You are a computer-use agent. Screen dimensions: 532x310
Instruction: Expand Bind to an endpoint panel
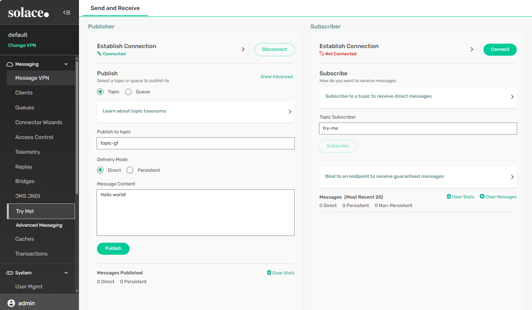(512, 177)
